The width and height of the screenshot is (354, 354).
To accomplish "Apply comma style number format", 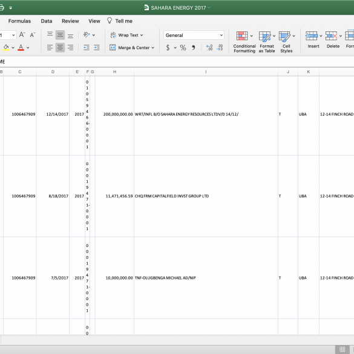I will point(194,48).
